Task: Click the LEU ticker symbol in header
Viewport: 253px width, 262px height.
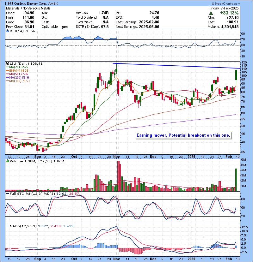Action: [9, 3]
